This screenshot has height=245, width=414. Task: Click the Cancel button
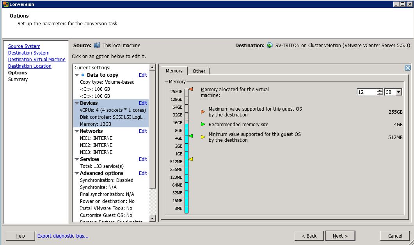click(x=395, y=236)
